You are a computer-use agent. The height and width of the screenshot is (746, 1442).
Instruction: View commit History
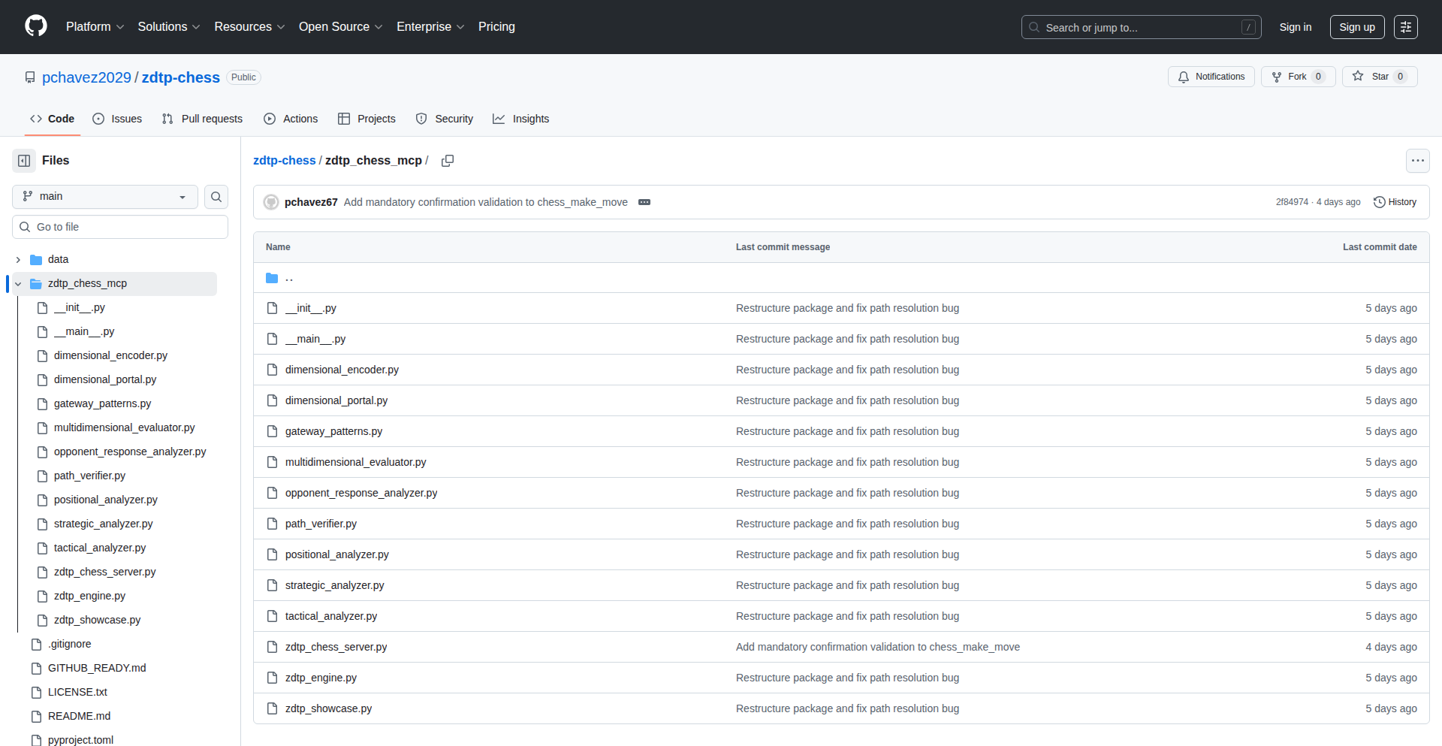1395,202
